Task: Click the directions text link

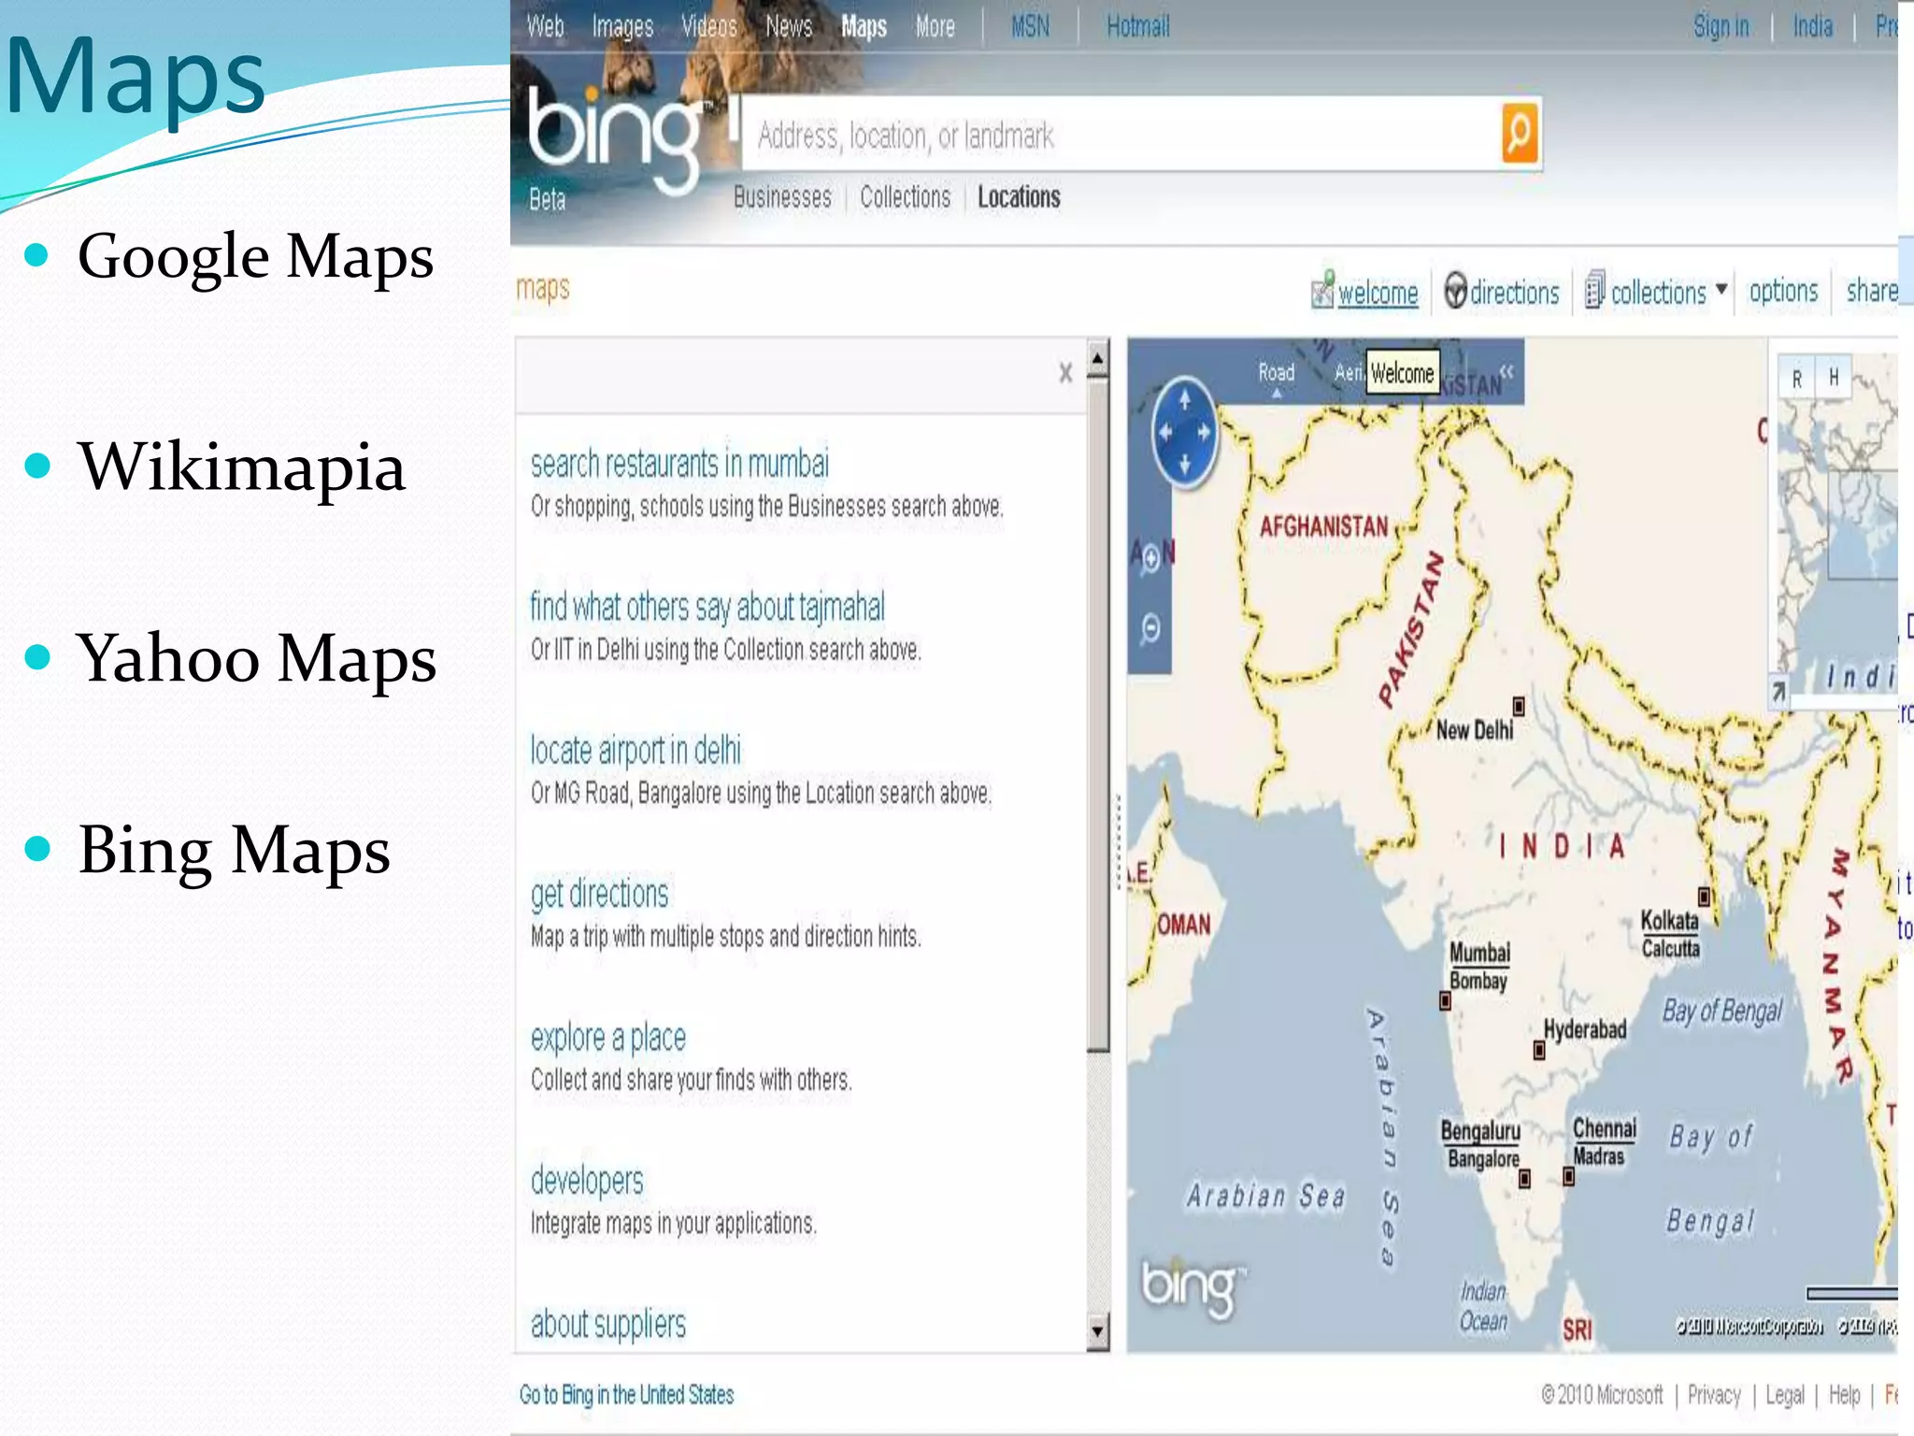Action: coord(1514,294)
